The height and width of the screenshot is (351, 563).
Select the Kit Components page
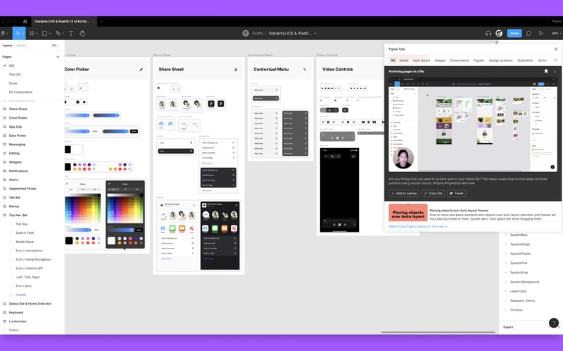point(20,92)
